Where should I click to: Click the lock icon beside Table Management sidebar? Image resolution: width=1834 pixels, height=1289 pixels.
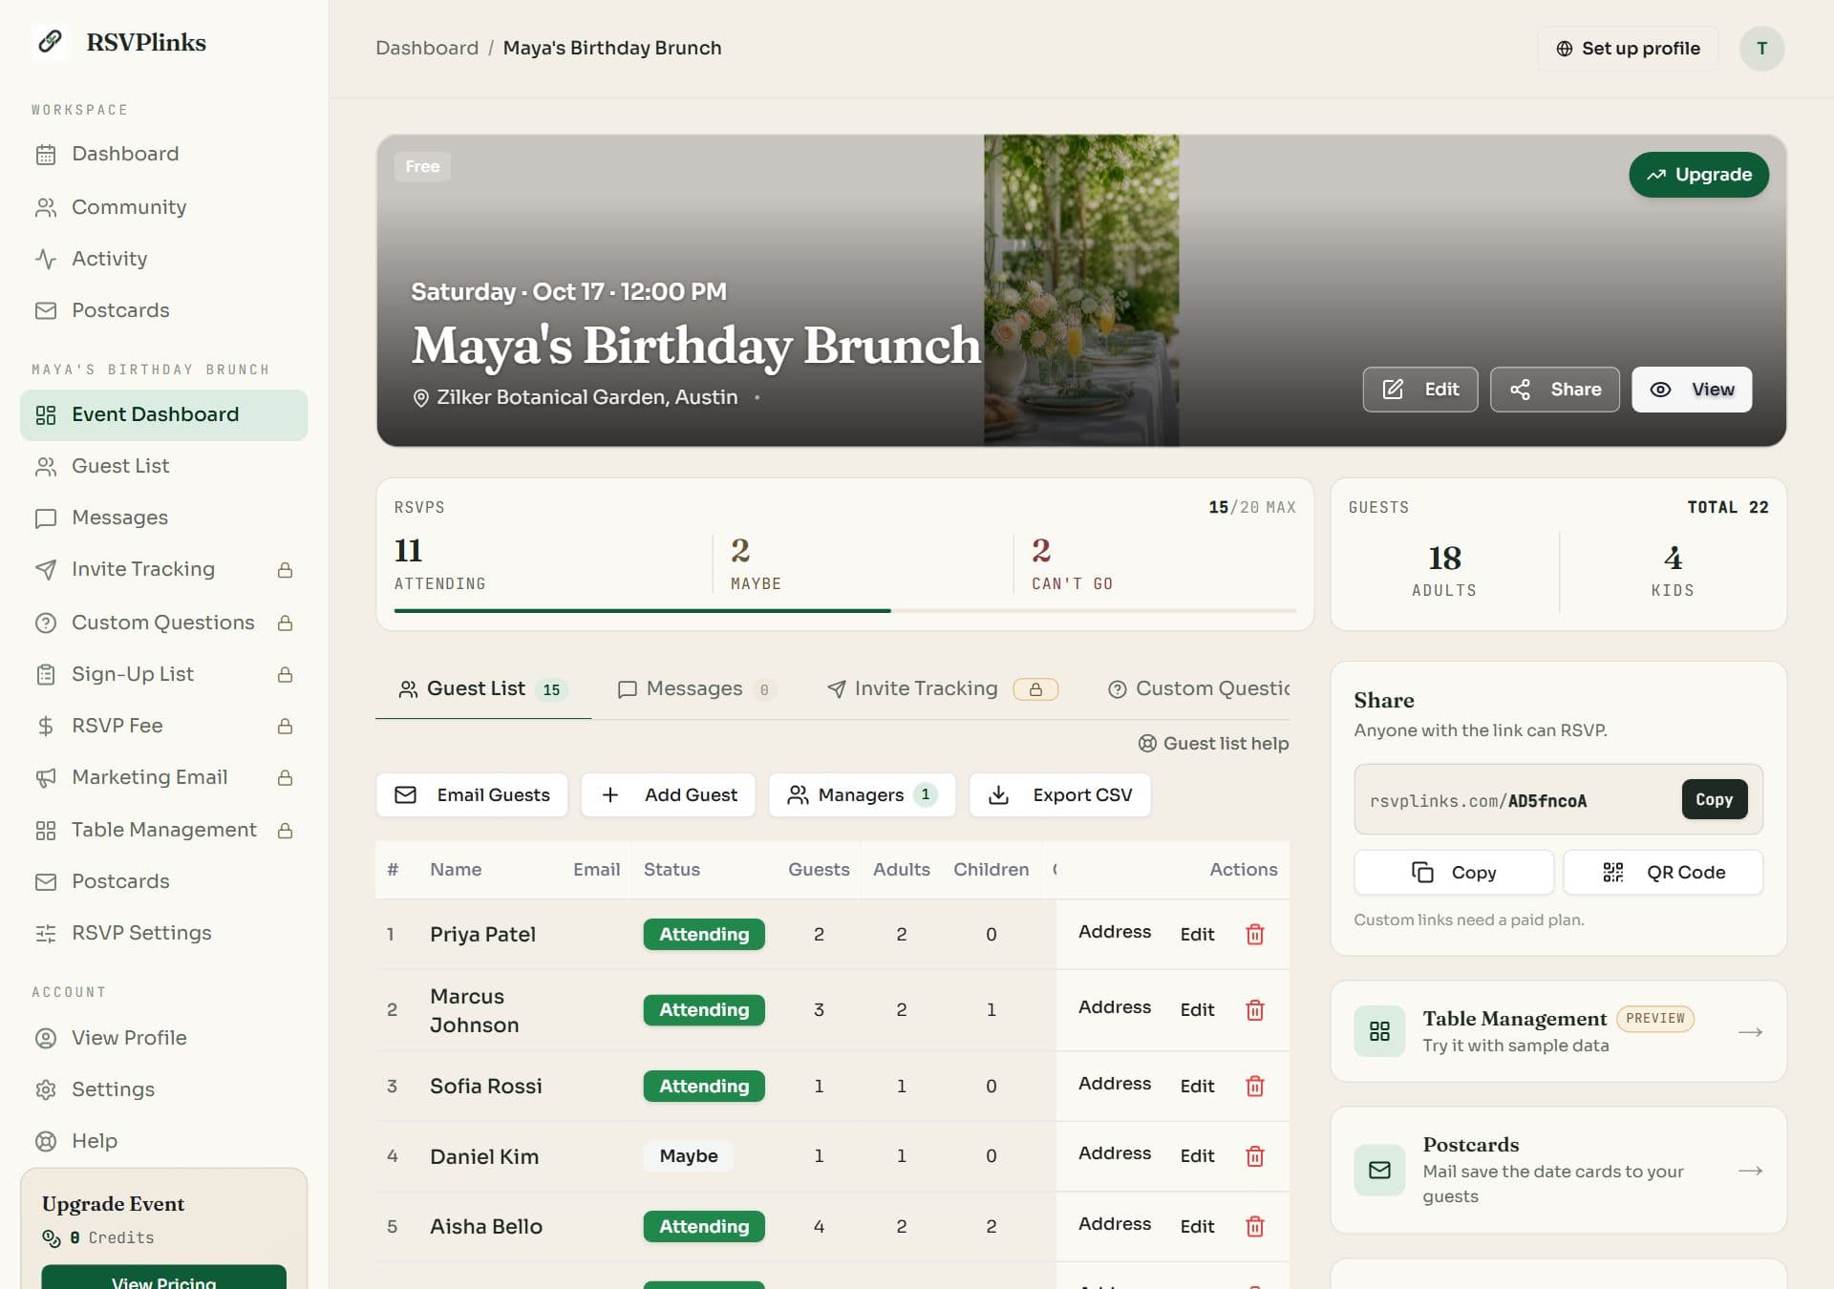285,831
